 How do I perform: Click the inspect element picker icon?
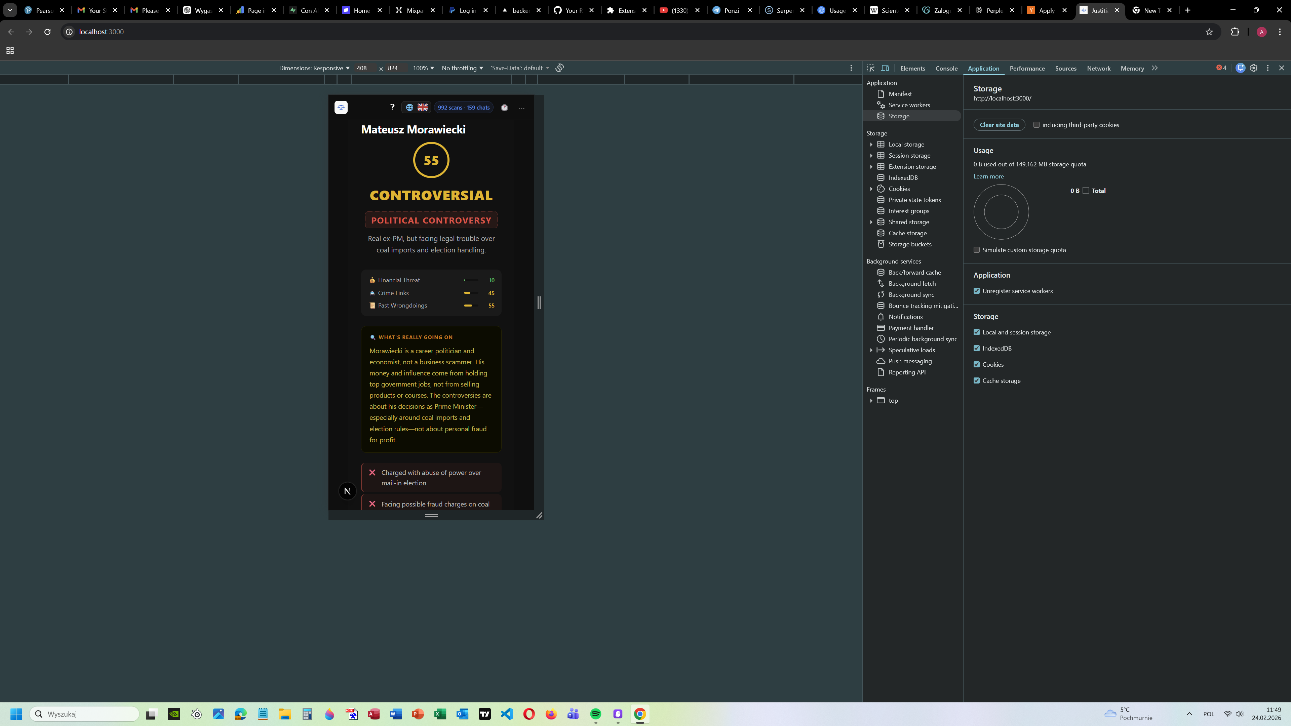click(870, 68)
